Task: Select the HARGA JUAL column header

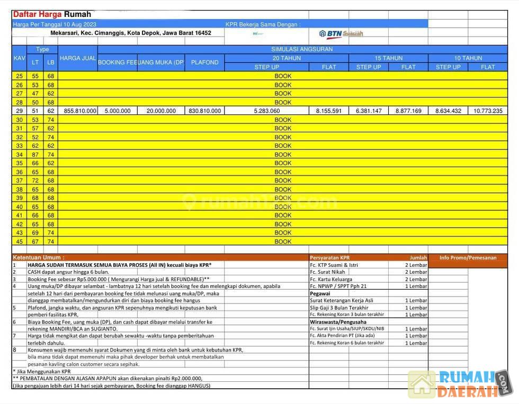Action: click(x=77, y=58)
